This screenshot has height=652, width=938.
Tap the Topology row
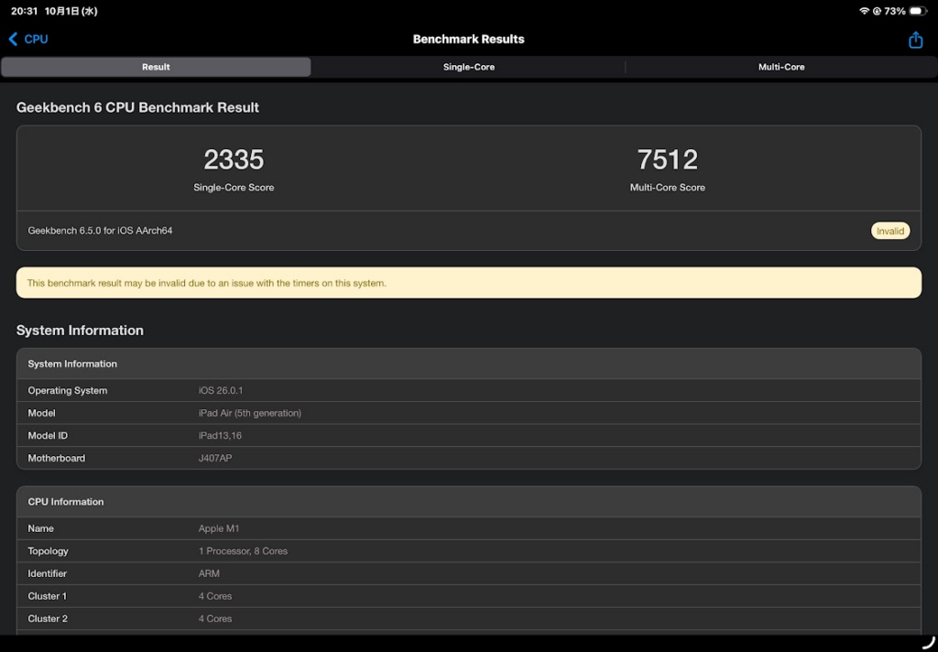pyautogui.click(x=468, y=551)
